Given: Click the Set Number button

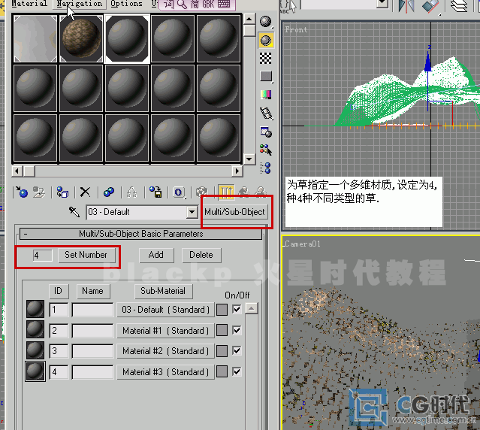Looking at the screenshot, I should (x=86, y=255).
